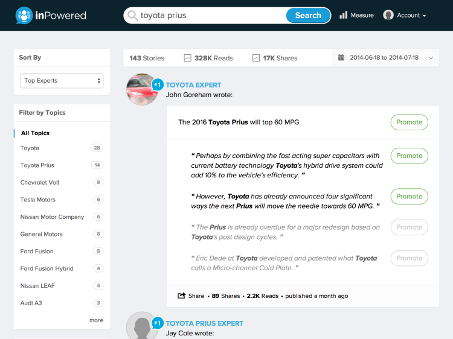Click the calendar icon by date range
Viewport: 453px width, 339px height.
tap(341, 57)
